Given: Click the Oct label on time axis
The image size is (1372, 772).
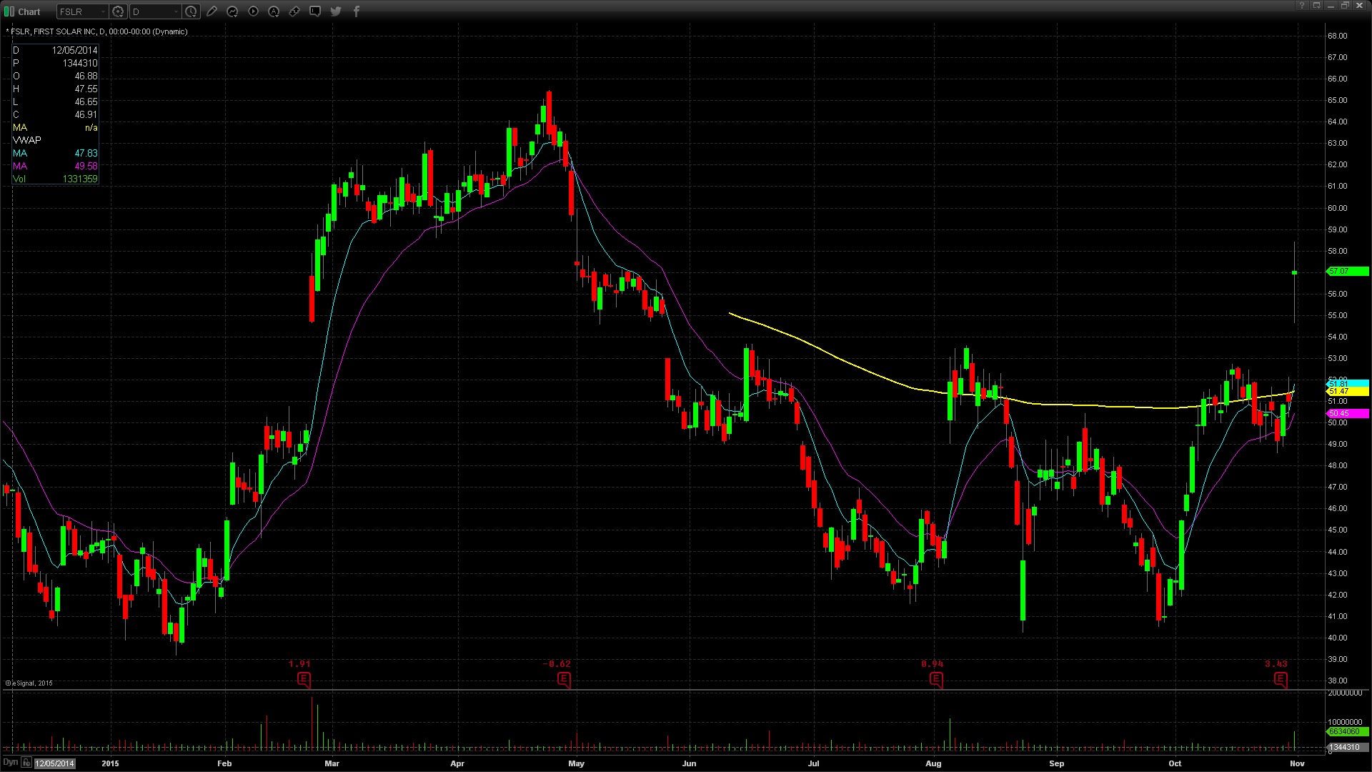Looking at the screenshot, I should pos(1175,763).
